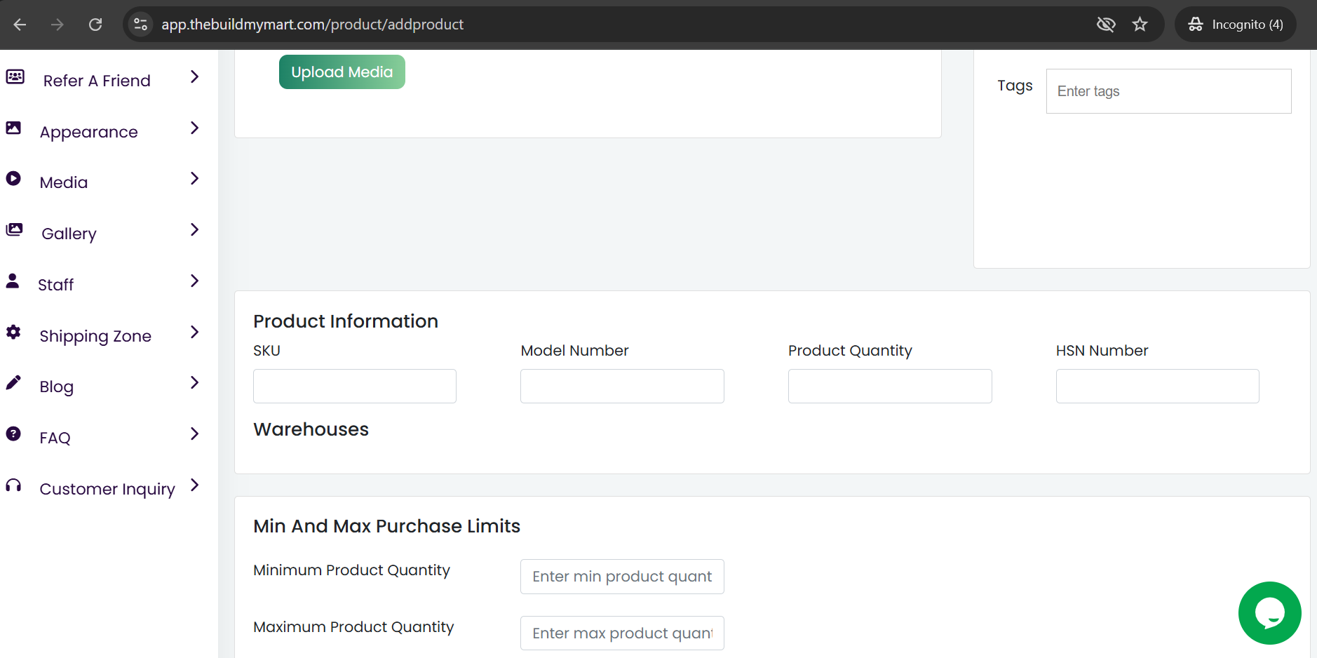The height and width of the screenshot is (658, 1317).
Task: Click the Maximum Product Quantity label
Action: 353,627
